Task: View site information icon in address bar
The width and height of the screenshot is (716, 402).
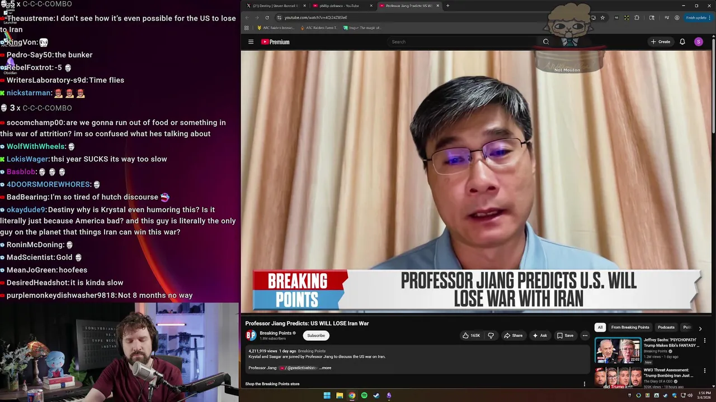Action: point(279,17)
